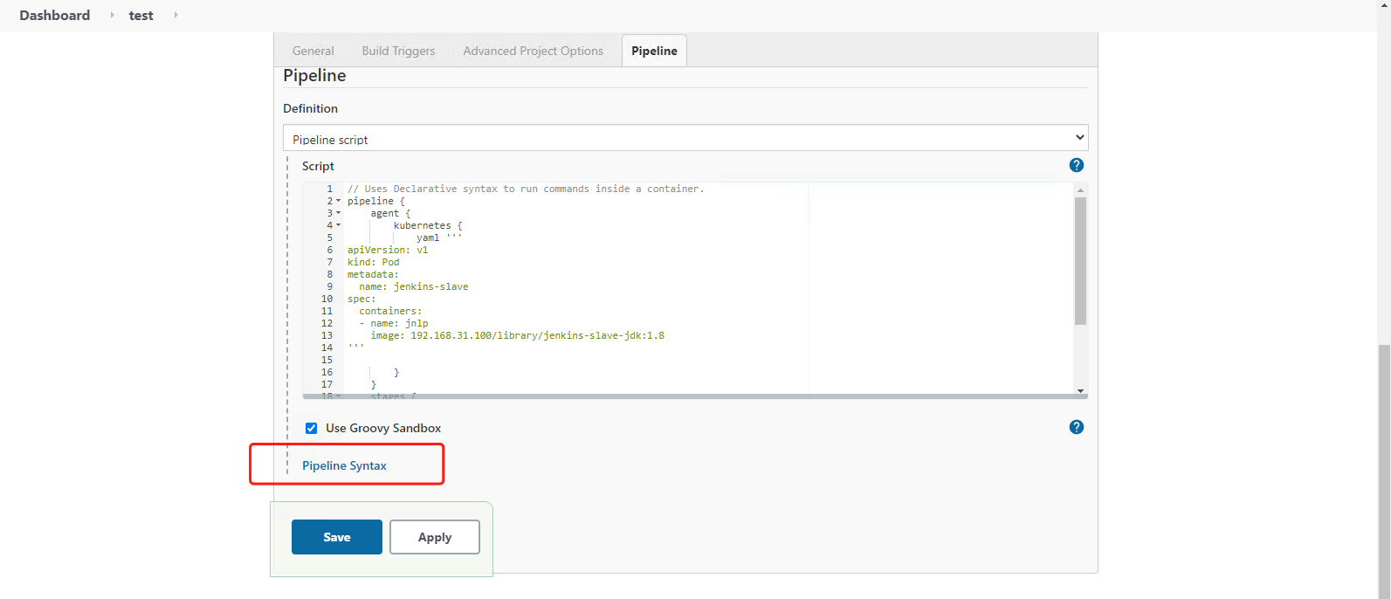Open the breadcrumb arrow after Dashboard
Image resolution: width=1391 pixels, height=599 pixels.
click(113, 15)
